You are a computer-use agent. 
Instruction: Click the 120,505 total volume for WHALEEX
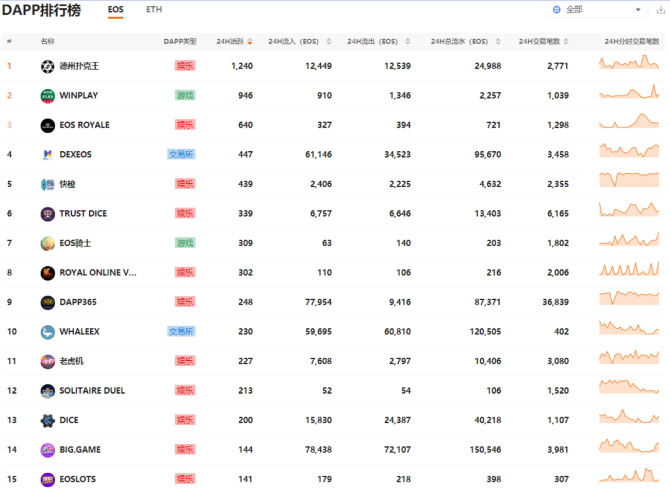click(x=485, y=332)
